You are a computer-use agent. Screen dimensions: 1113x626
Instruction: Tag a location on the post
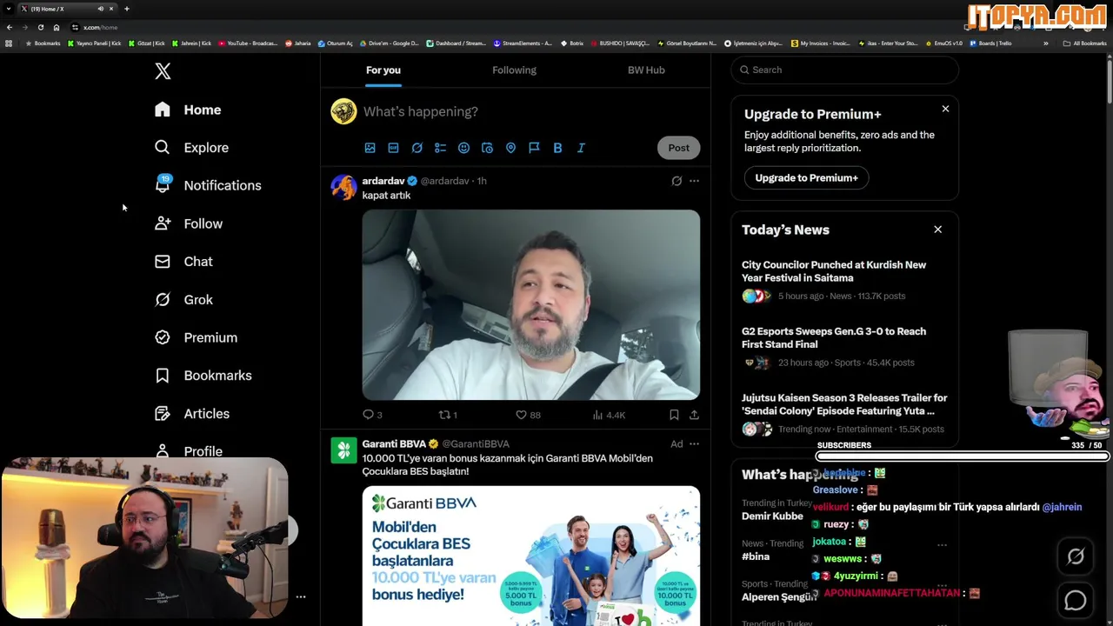pyautogui.click(x=510, y=148)
